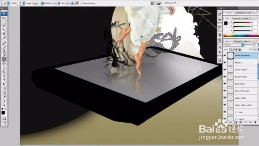
Task: Select the Eyedropper tool
Action: [x=4, y=97]
